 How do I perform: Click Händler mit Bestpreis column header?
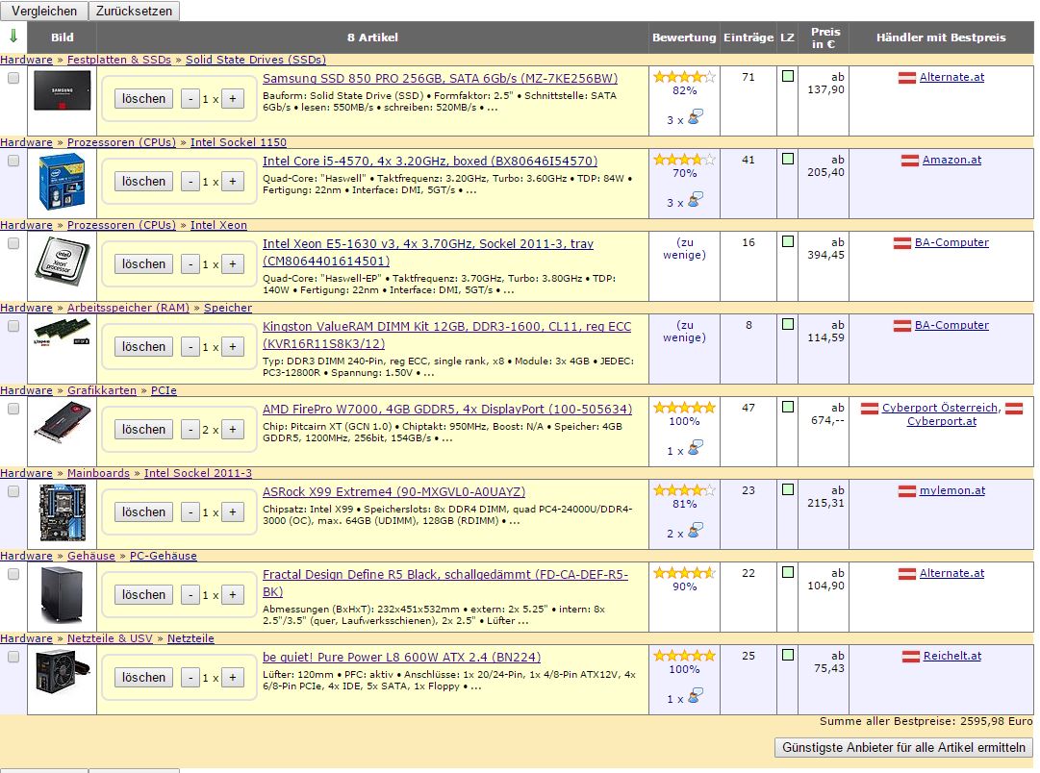[941, 37]
